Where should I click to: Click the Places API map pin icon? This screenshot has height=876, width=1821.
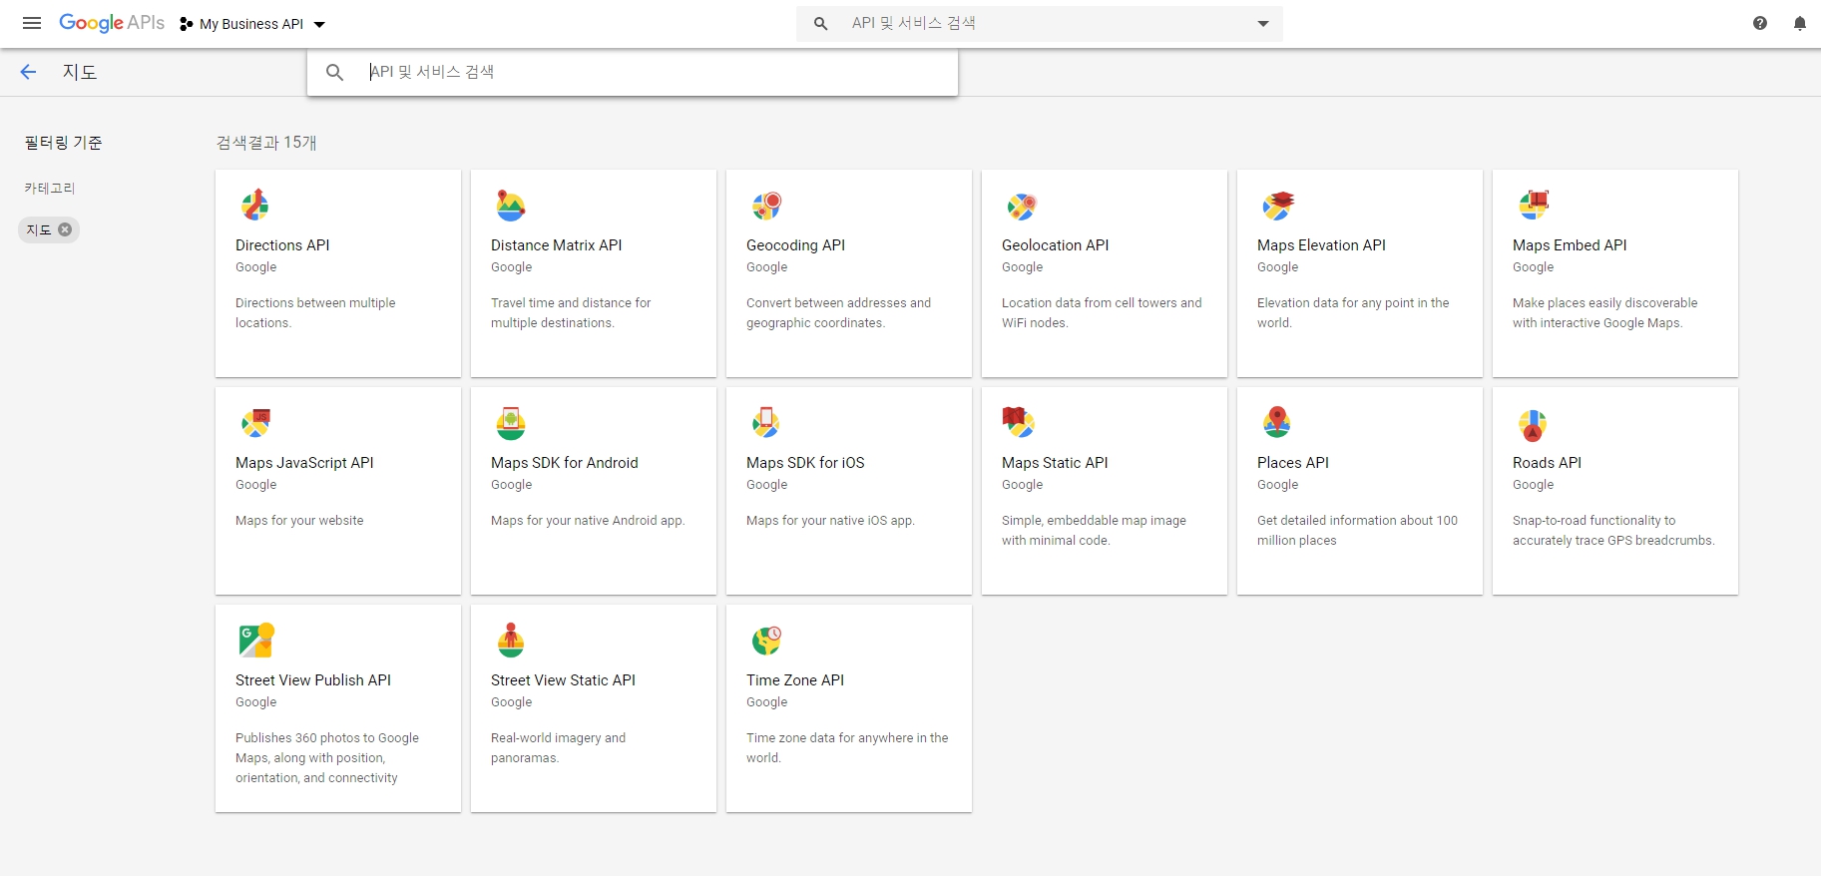pos(1276,422)
